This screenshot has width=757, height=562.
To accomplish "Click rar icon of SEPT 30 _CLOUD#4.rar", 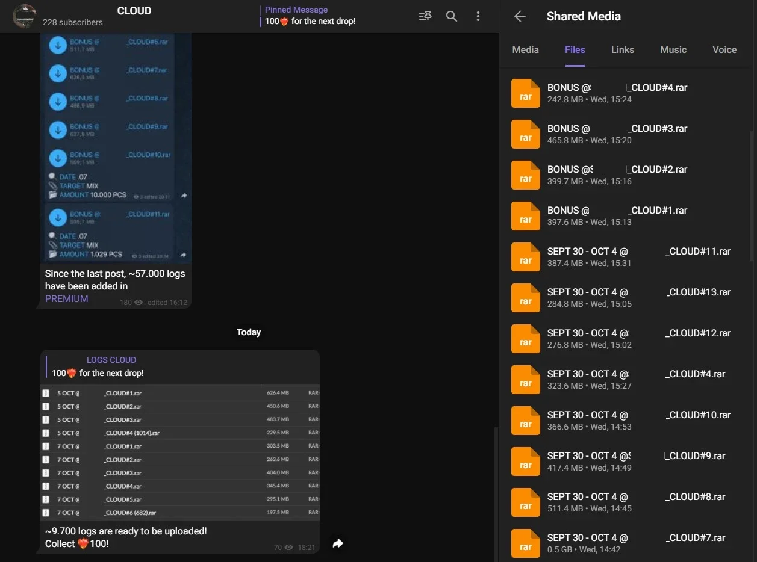I will click(x=526, y=380).
